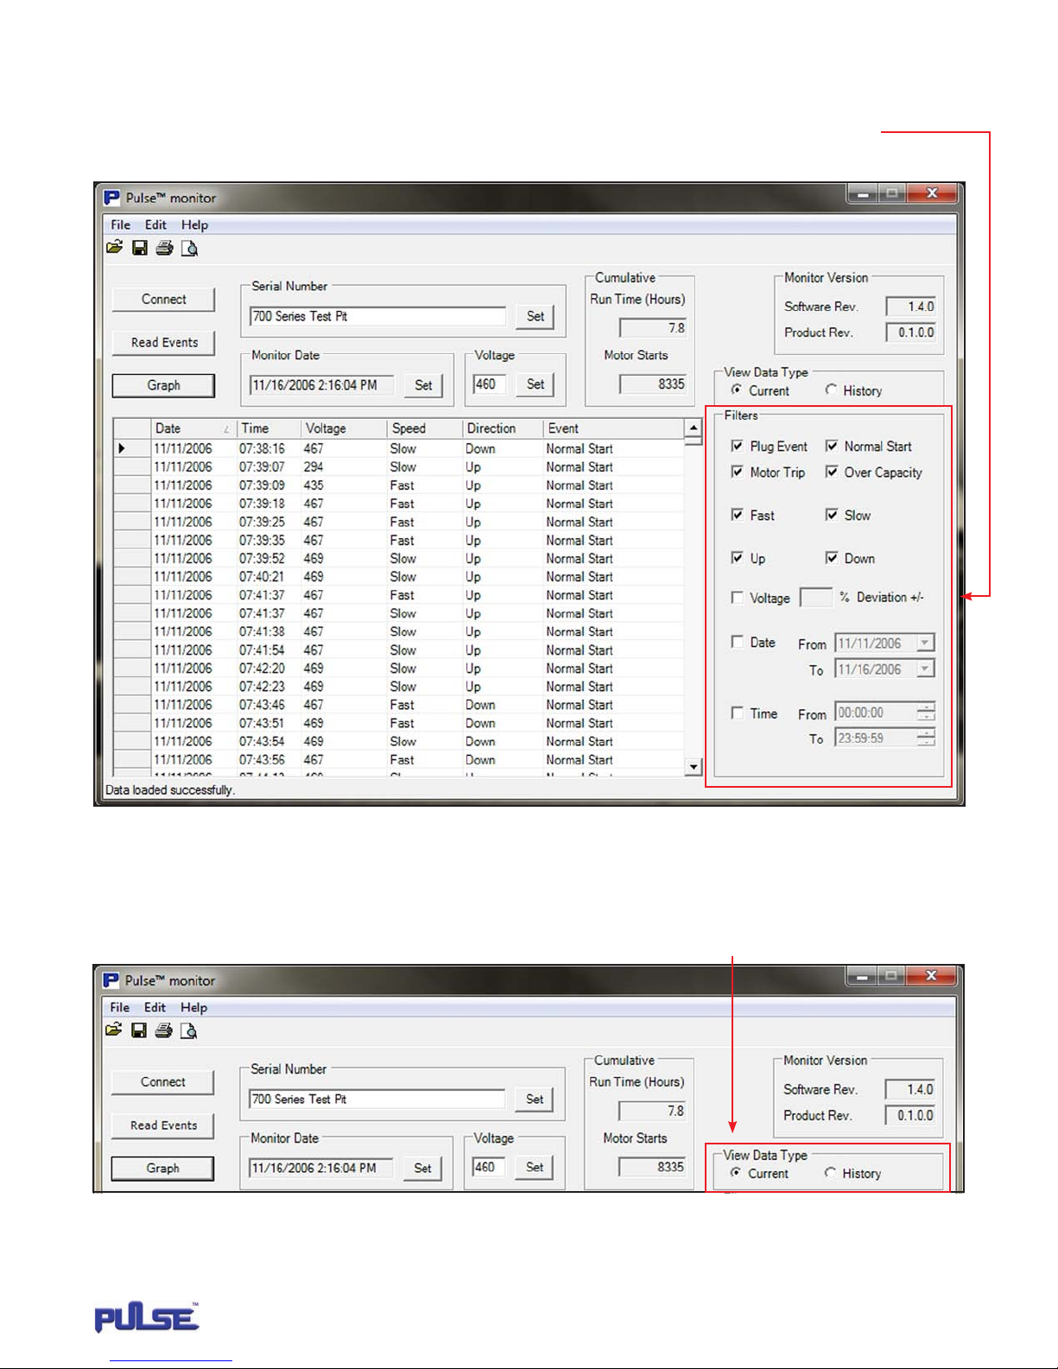The width and height of the screenshot is (1058, 1369).
Task: Click the Voltage field showing 460 in the top window
Action: (489, 384)
